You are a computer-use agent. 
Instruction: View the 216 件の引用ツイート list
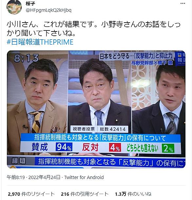click(85, 194)
